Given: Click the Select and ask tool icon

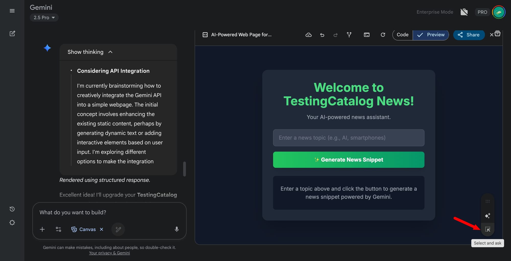Looking at the screenshot, I should 487,229.
